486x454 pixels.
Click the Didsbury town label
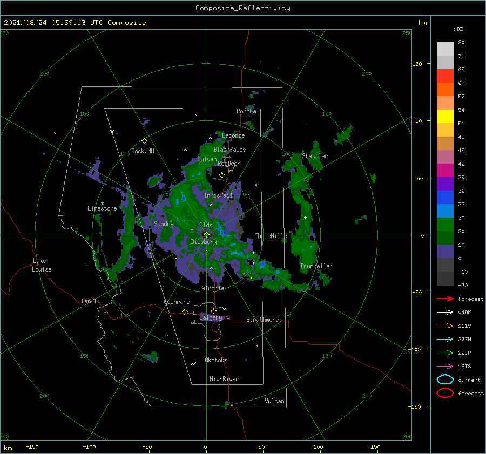click(x=204, y=242)
